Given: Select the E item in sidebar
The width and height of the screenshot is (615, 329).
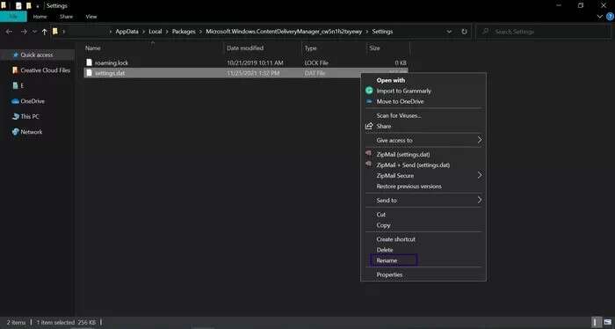Looking at the screenshot, I should pyautogui.click(x=18, y=85).
